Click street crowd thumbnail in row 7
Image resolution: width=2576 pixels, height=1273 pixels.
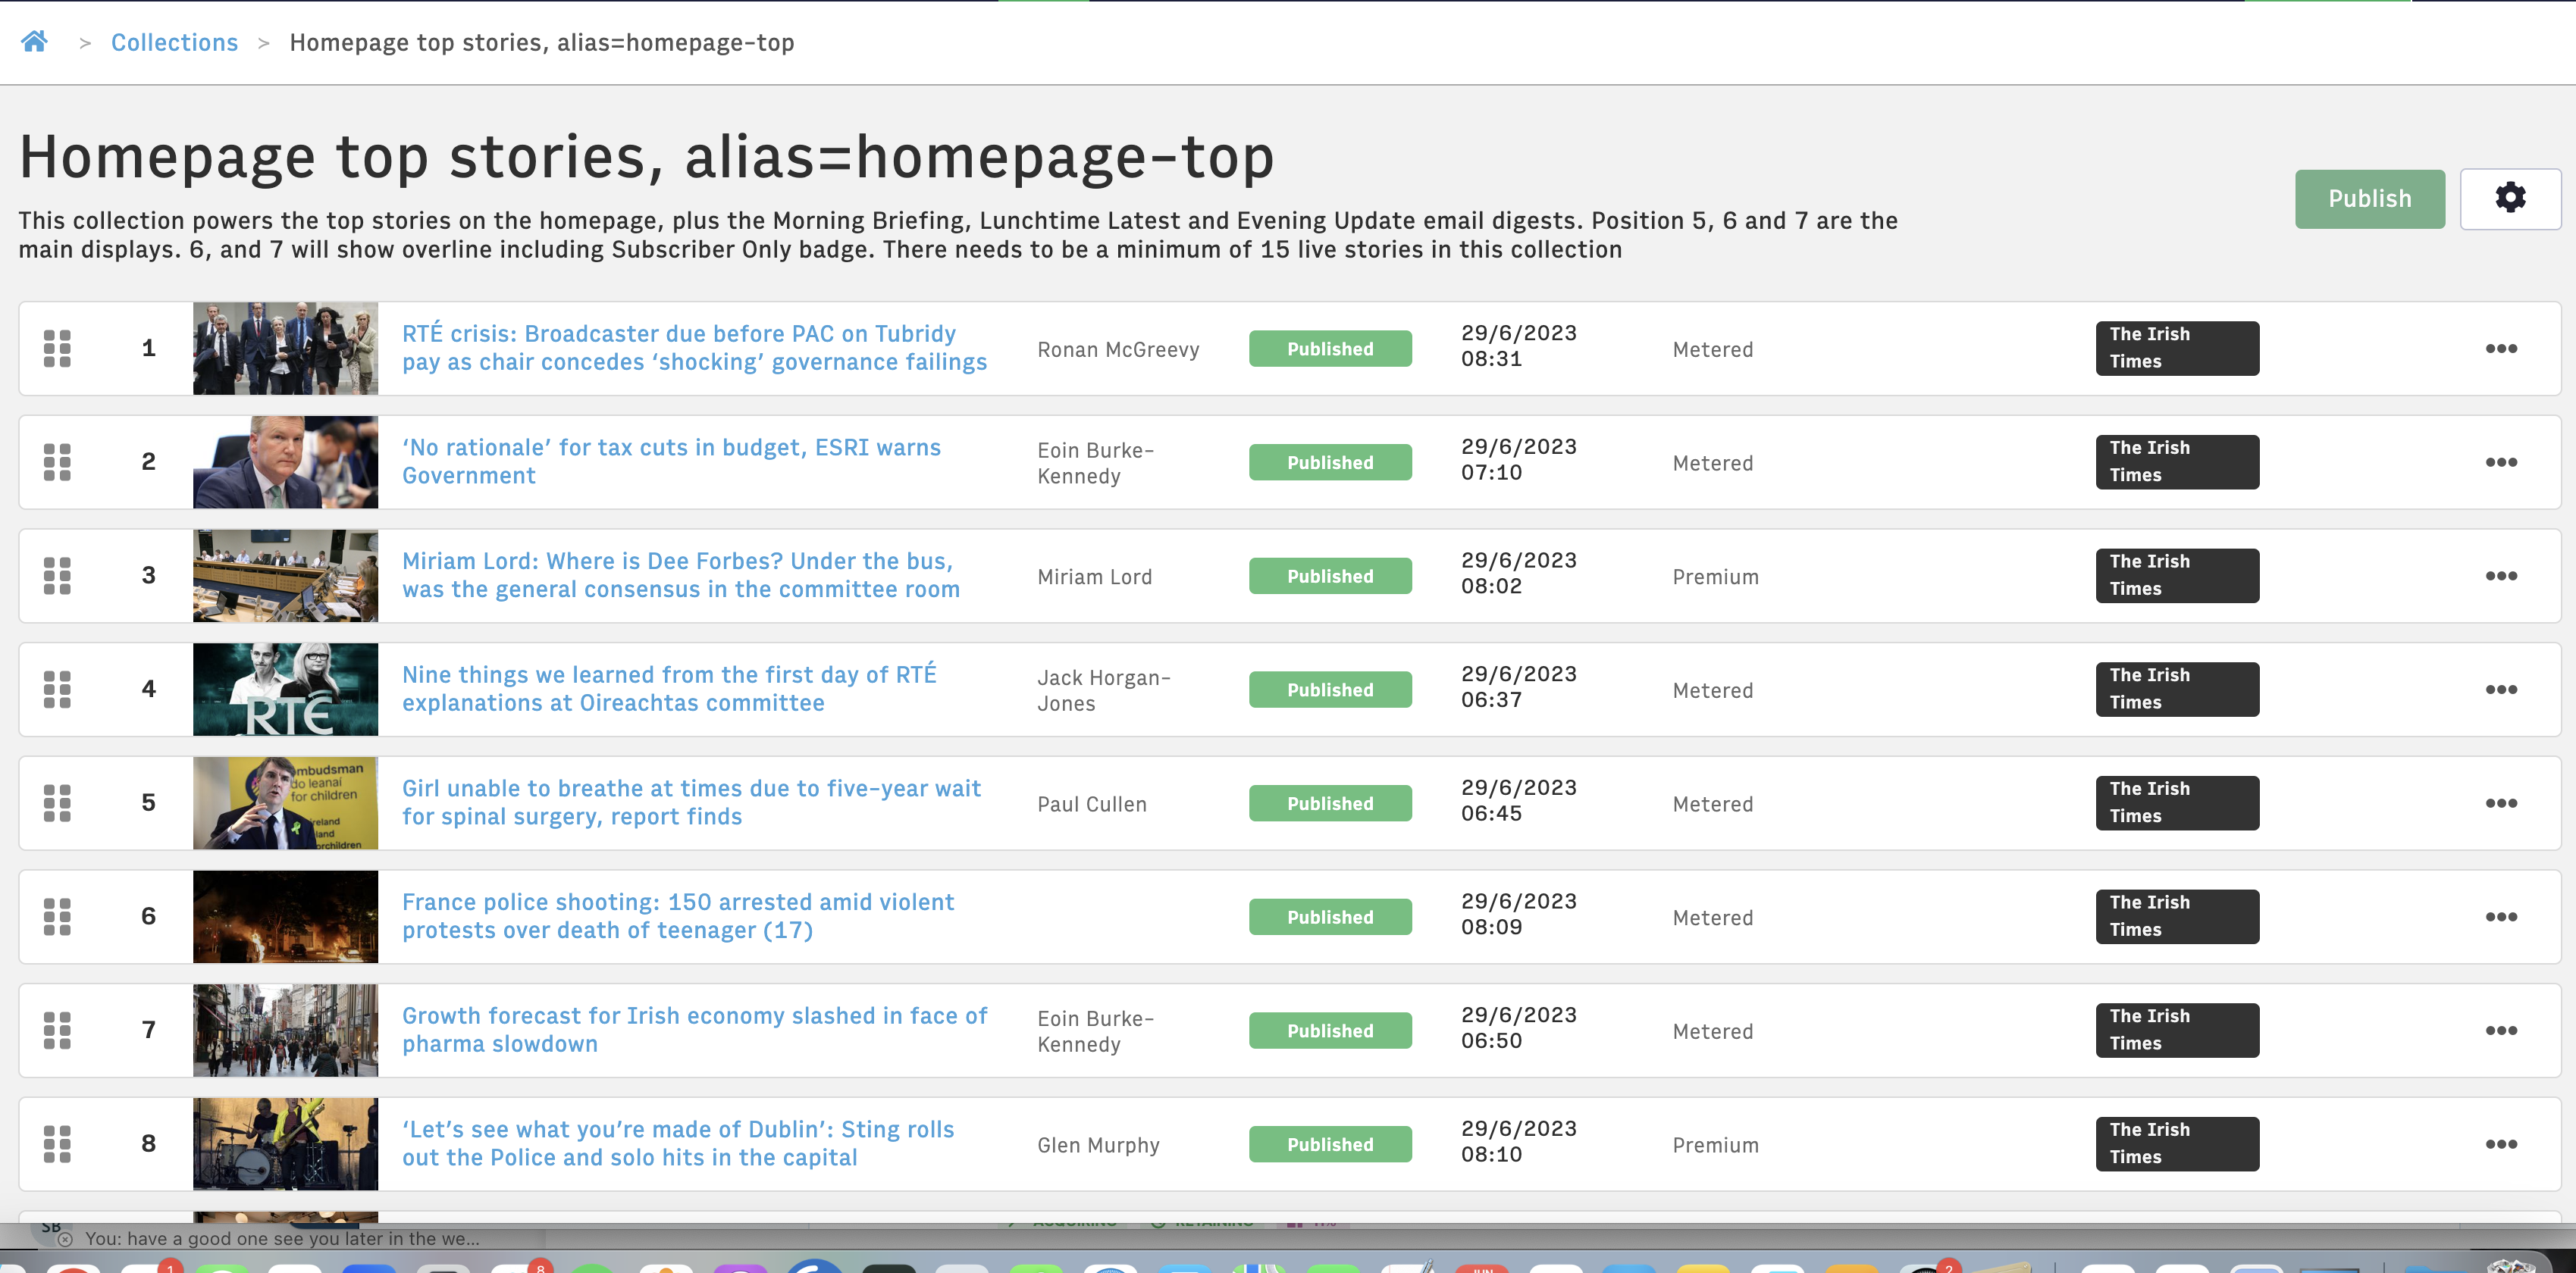(x=285, y=1031)
